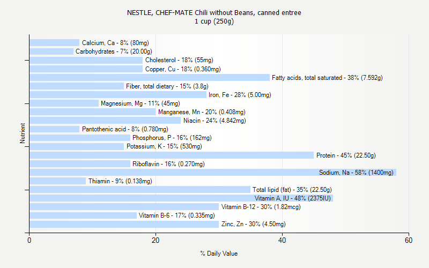Screen dimensions: 429x268
Task: Click the chart title 'NESTLE, CHEF-MATE Chili without Beans'
Action: tap(191, 12)
